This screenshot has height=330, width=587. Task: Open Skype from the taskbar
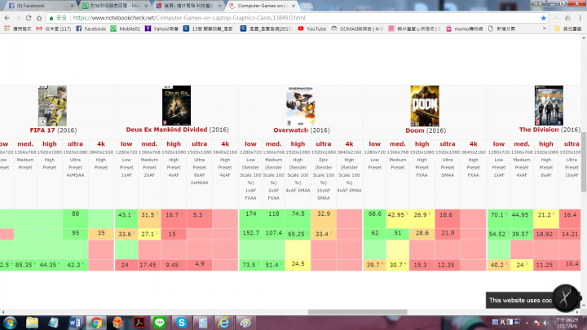(x=182, y=323)
